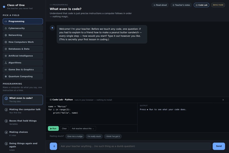
Task: Clear the code editor
Action: point(64,128)
